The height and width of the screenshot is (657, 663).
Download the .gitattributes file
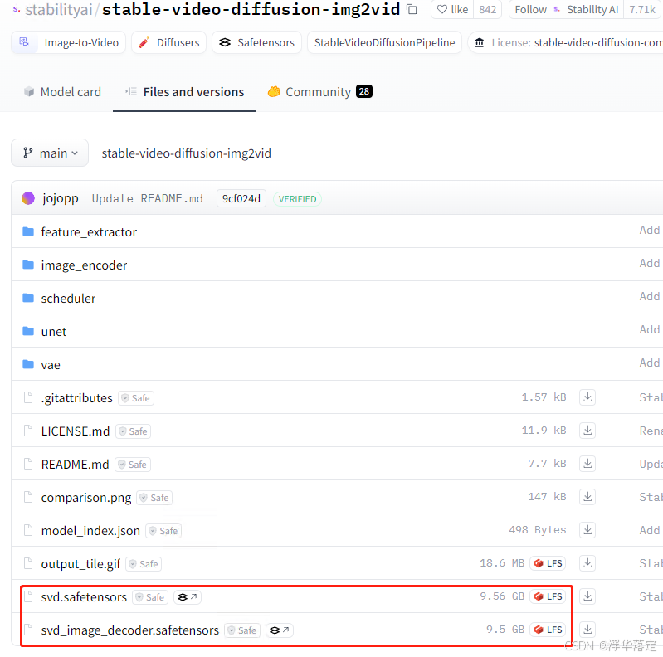[x=587, y=397]
